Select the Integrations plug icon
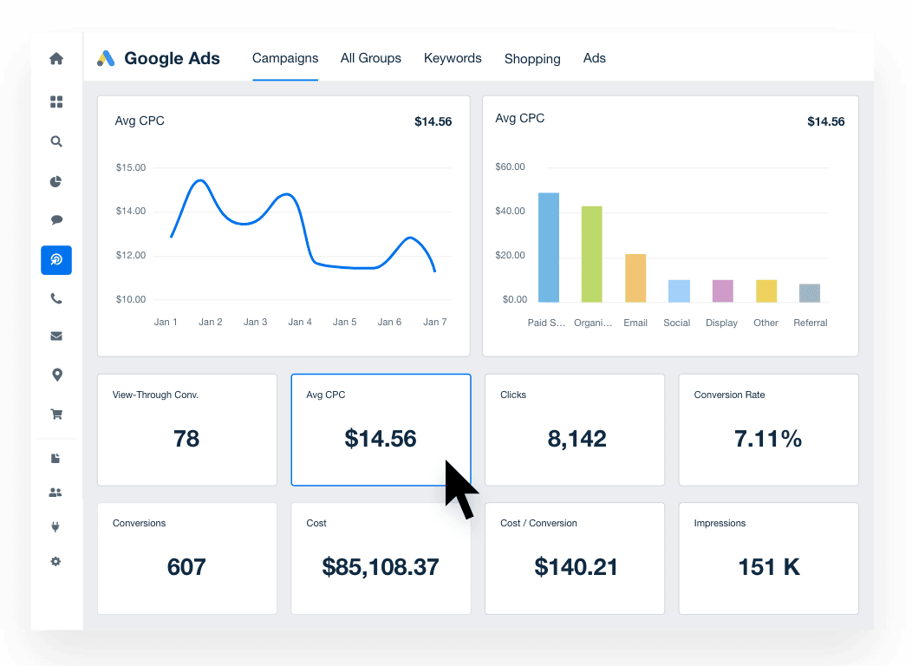This screenshot has height=666, width=912. coord(55,526)
